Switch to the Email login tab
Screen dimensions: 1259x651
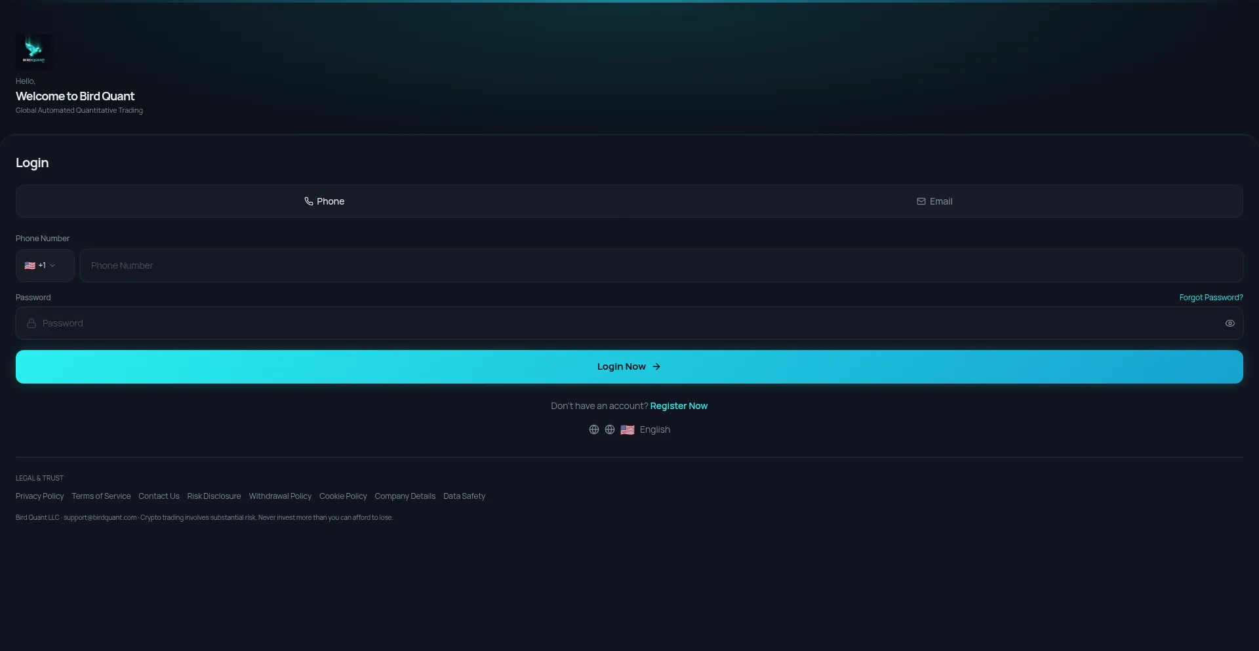click(x=934, y=201)
